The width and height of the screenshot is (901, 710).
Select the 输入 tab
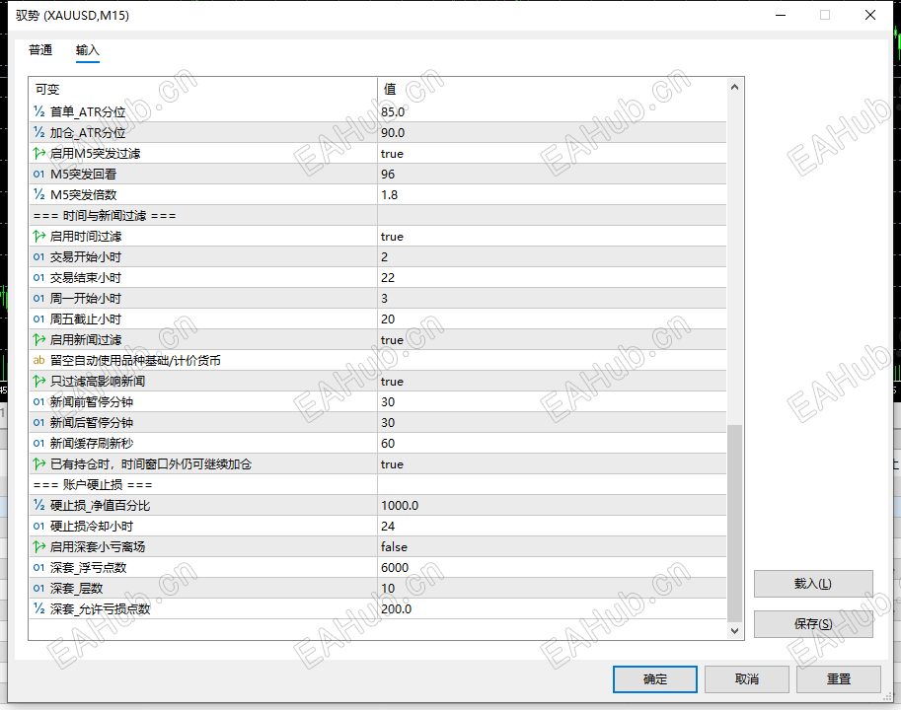pyautogui.click(x=88, y=50)
